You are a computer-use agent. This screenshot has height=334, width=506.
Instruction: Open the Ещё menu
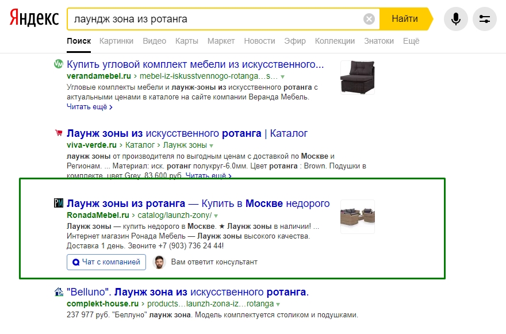tap(411, 41)
